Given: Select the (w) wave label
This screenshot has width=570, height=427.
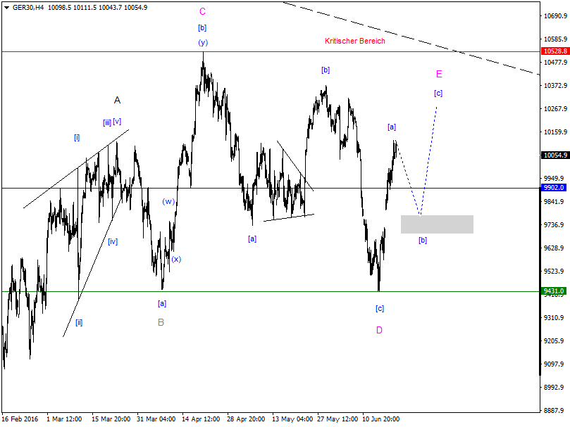Looking at the screenshot, I should pos(168,201).
